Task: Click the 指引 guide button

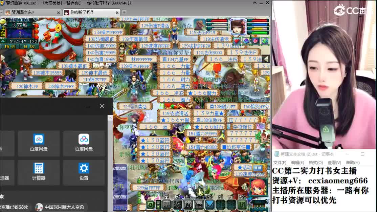Action: coord(9,46)
